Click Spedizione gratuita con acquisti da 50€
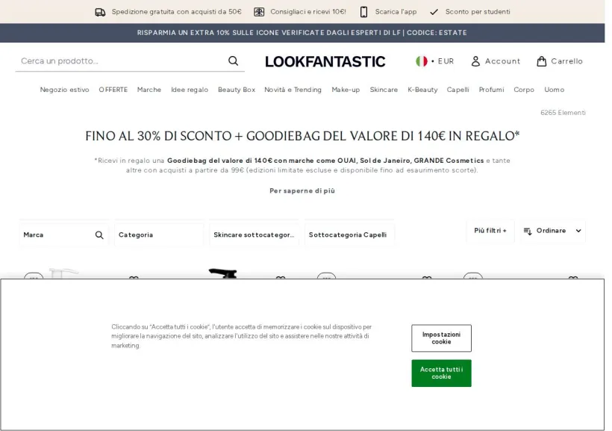 pyautogui.click(x=176, y=12)
